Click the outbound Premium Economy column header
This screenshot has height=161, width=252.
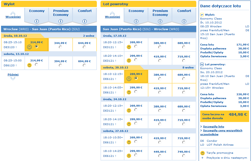coord(61,13)
